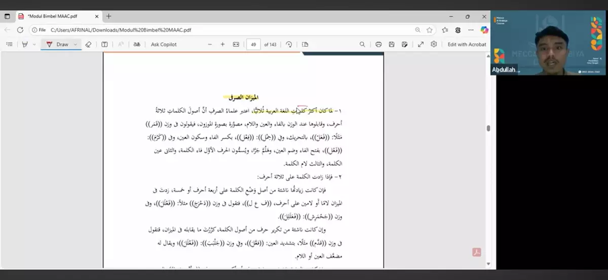The height and width of the screenshot is (280, 608).
Task: Toggle fit to width view
Action: (x=236, y=44)
